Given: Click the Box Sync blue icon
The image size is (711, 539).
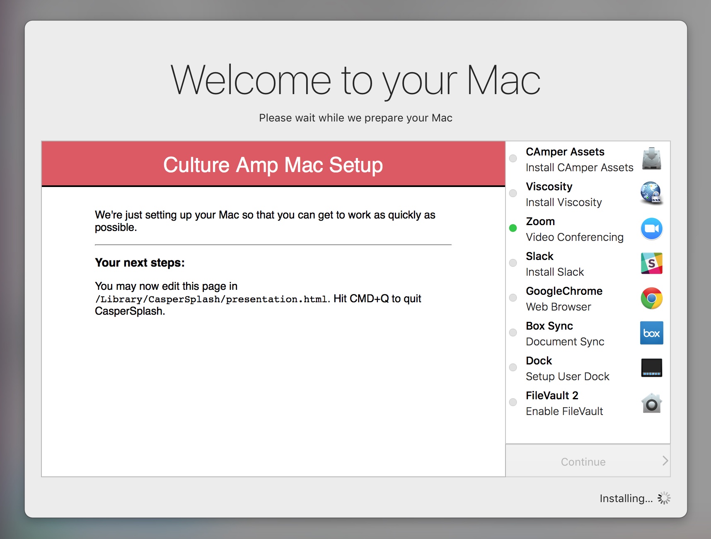Looking at the screenshot, I should pyautogui.click(x=652, y=333).
